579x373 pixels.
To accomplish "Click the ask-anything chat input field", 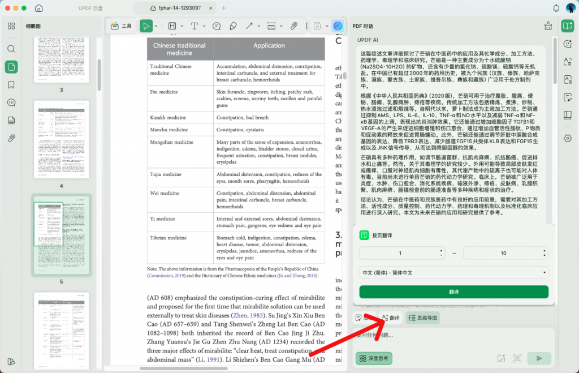I will click(x=454, y=336).
